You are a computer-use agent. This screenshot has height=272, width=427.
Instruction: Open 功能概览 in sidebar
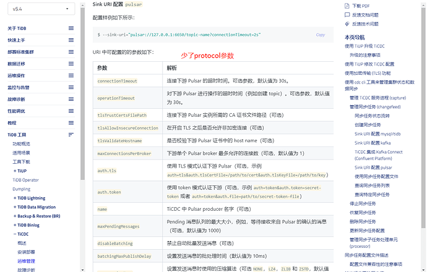click(x=21, y=144)
